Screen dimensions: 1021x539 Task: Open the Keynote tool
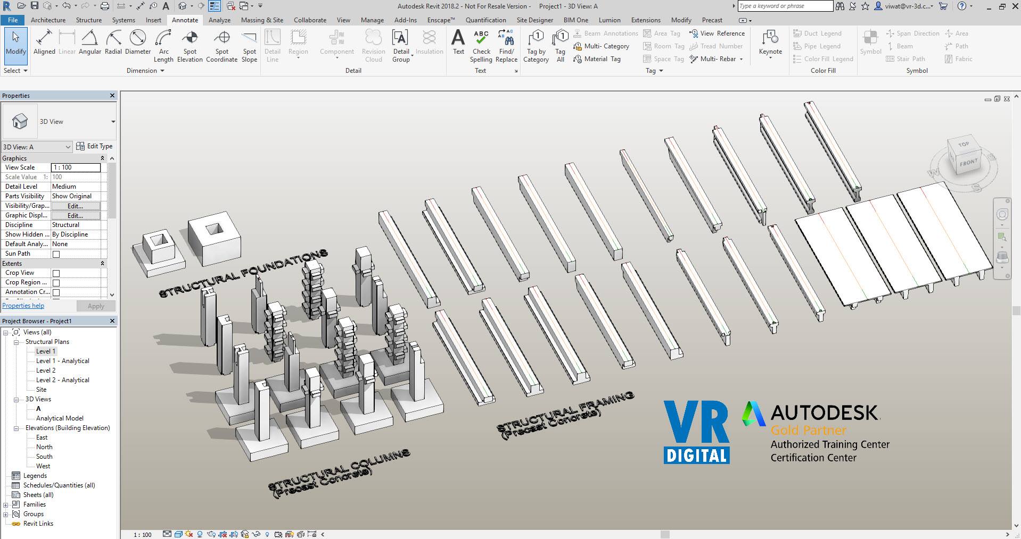770,45
